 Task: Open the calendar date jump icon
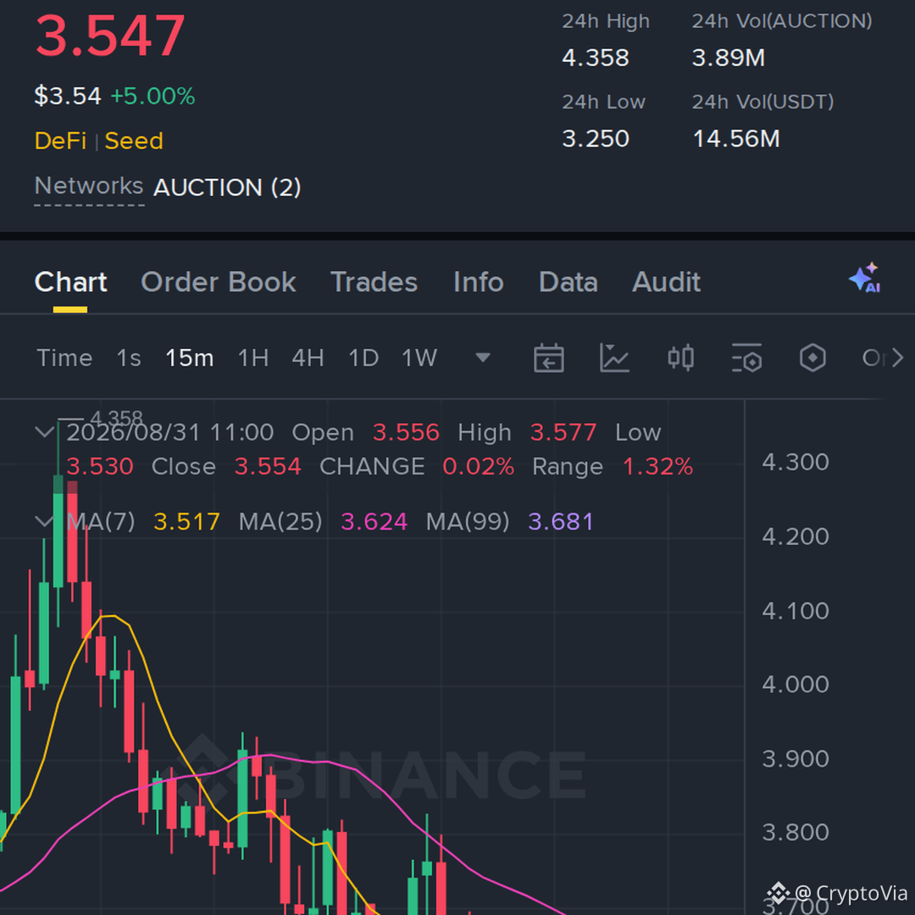click(548, 358)
